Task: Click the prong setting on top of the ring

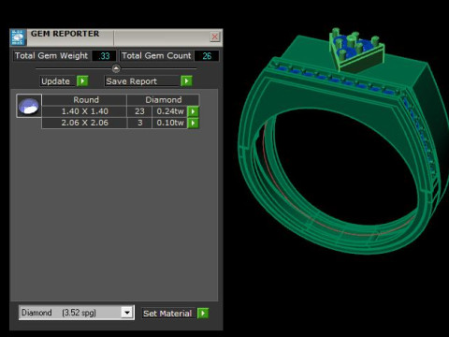Action: click(x=356, y=50)
